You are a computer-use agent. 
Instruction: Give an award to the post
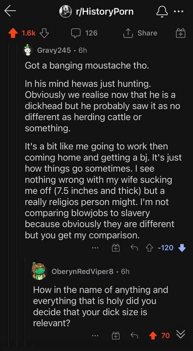pyautogui.click(x=180, y=33)
